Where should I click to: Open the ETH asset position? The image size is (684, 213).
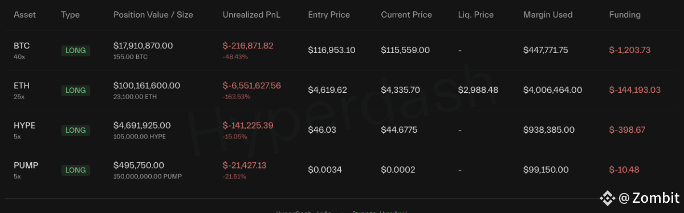(x=342, y=90)
